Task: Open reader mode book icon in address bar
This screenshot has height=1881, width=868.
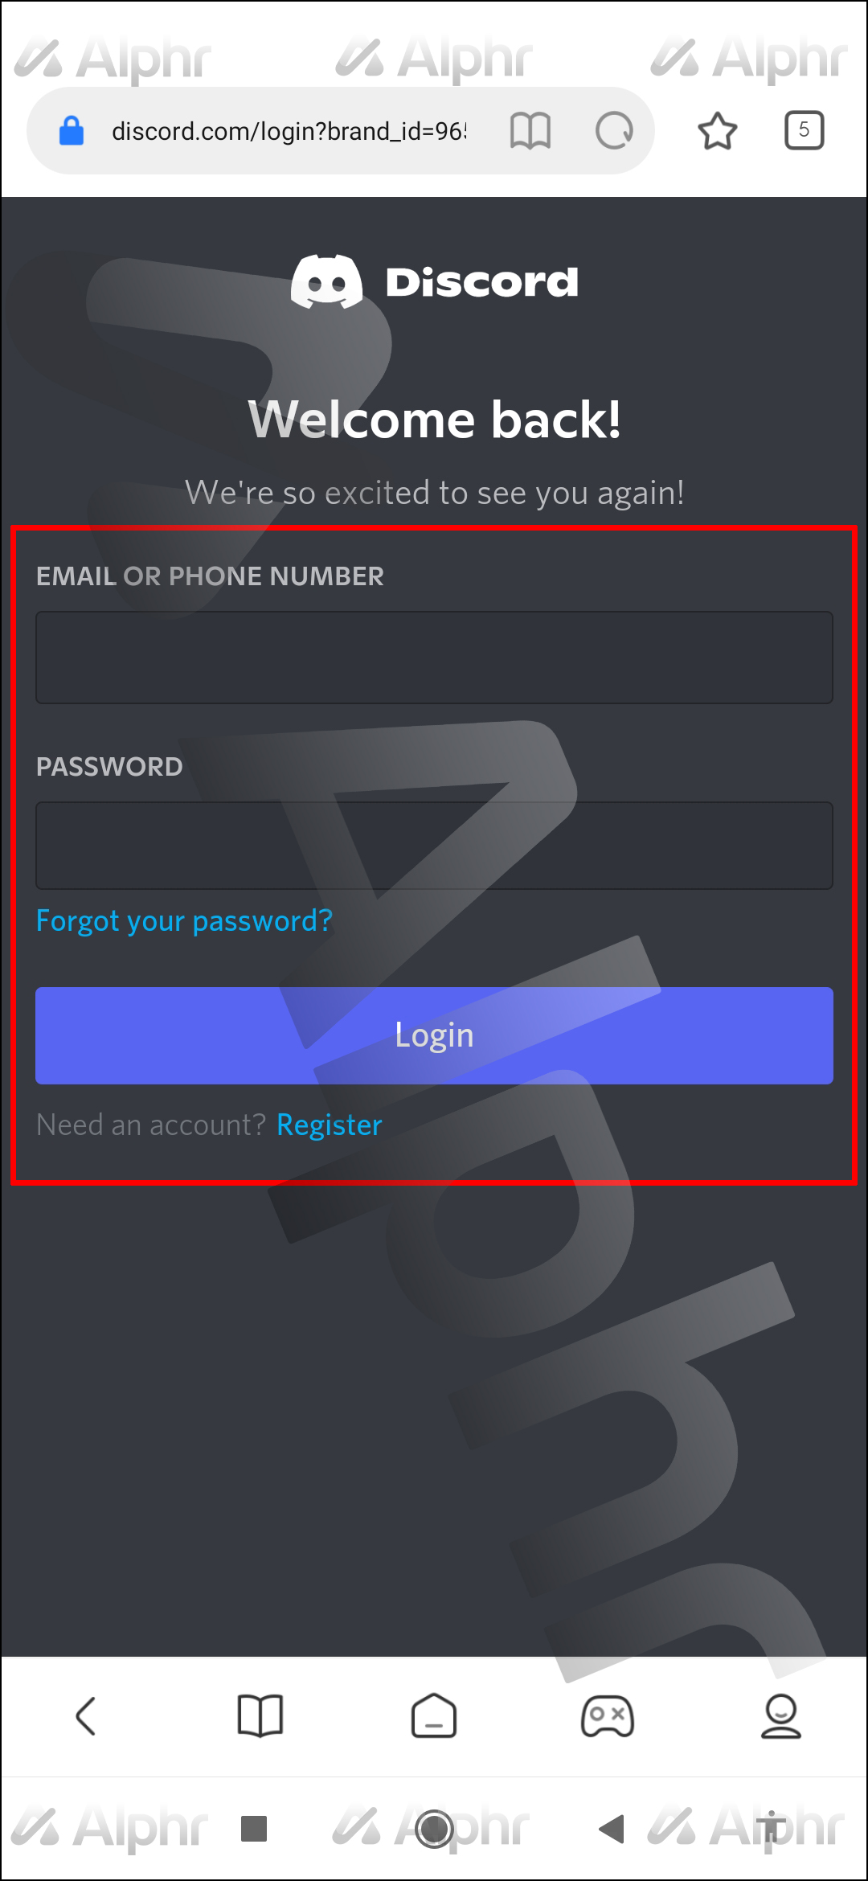Action: point(530,131)
